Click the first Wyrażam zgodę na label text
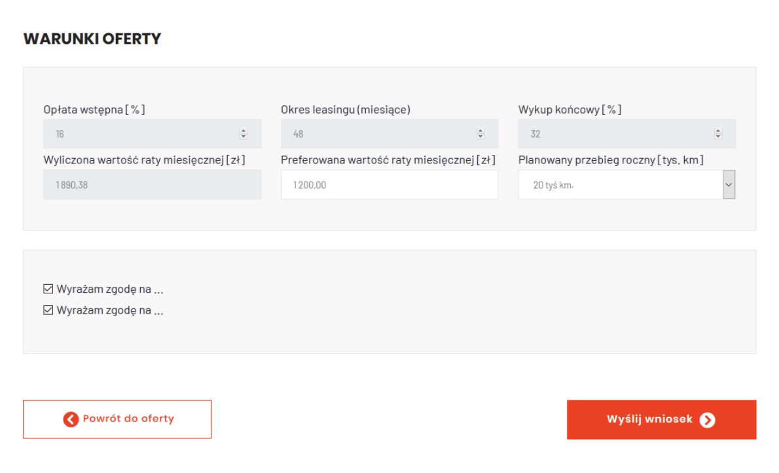Image resolution: width=779 pixels, height=473 pixels. click(x=109, y=289)
